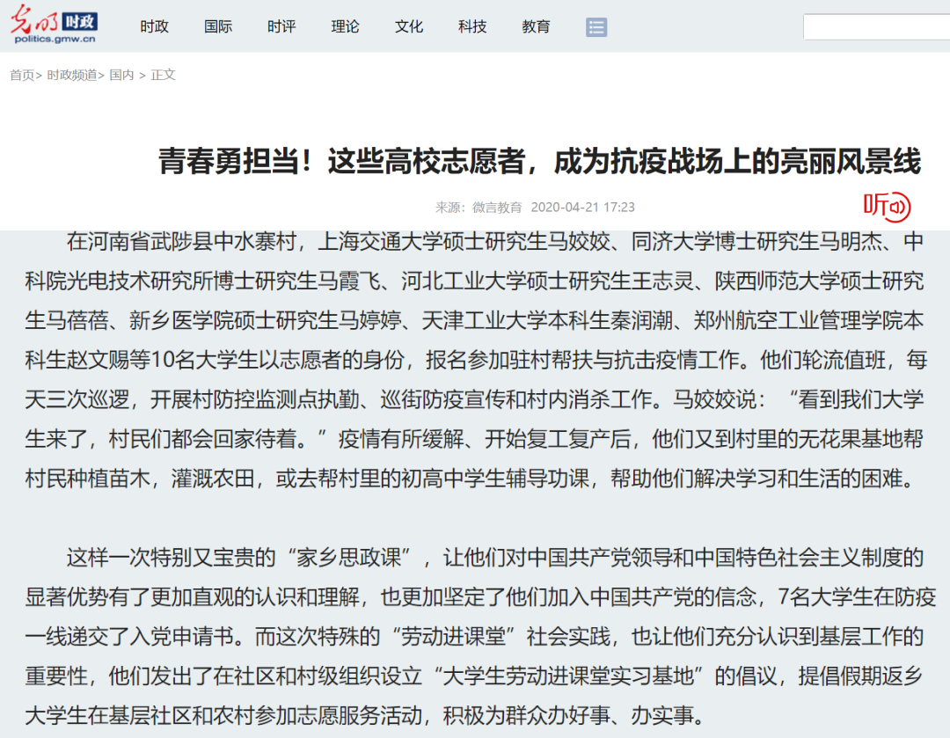The height and width of the screenshot is (738, 950).
Task: Go to 时政频道 in breadcrumb
Action: pos(72,75)
